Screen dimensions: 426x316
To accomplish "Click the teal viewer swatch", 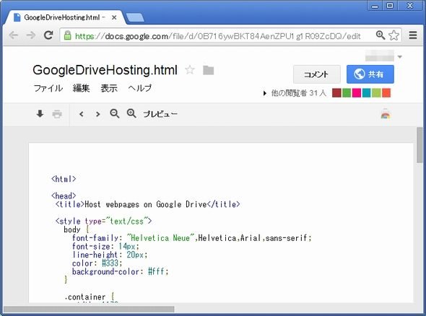I will (366, 93).
